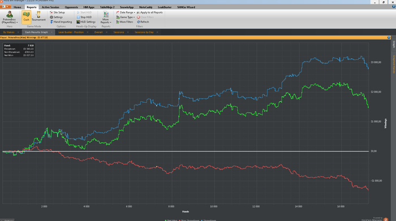Switch to the Active Session tab
Image resolution: width=396 pixels, height=221 pixels.
point(50,7)
